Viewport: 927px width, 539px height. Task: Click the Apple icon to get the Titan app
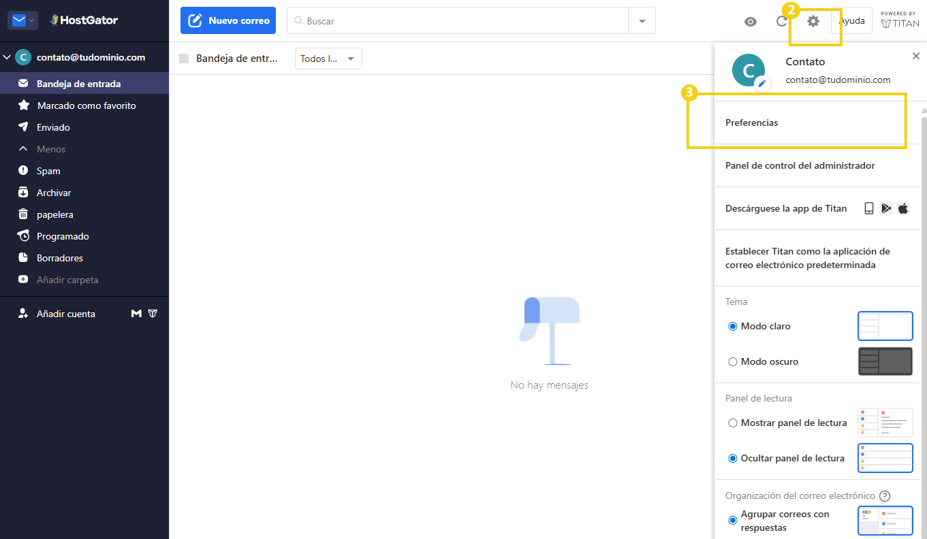(x=903, y=208)
